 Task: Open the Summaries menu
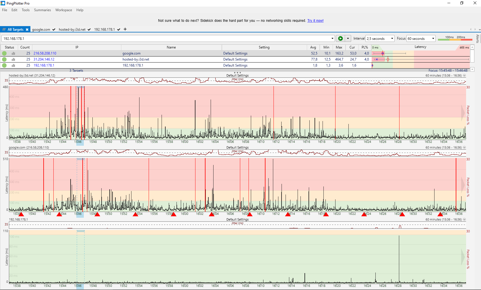(x=42, y=10)
